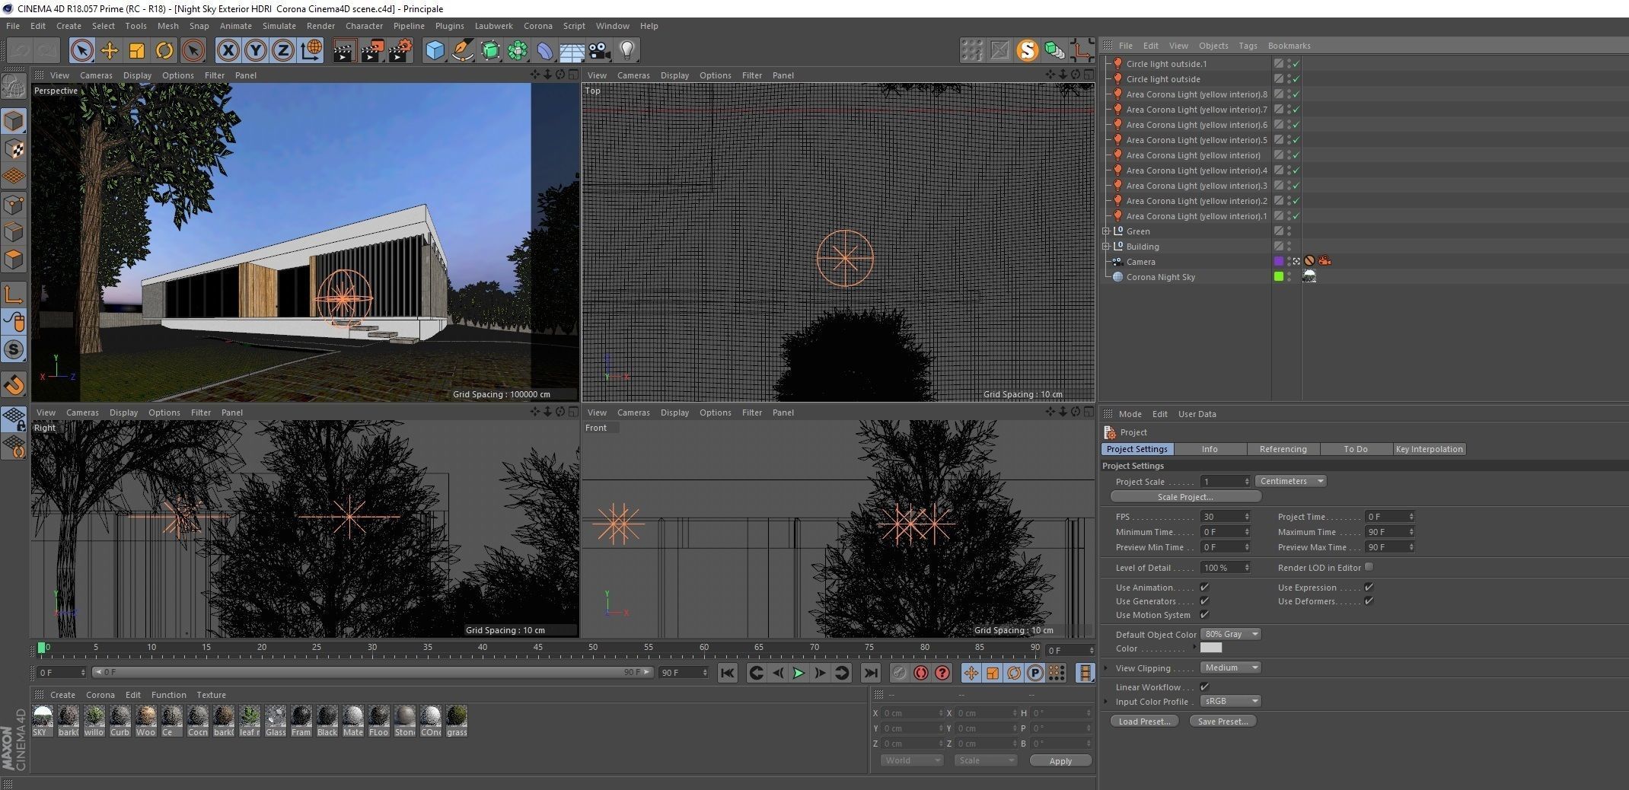Open the Centimeters unit dropdown

1291,481
